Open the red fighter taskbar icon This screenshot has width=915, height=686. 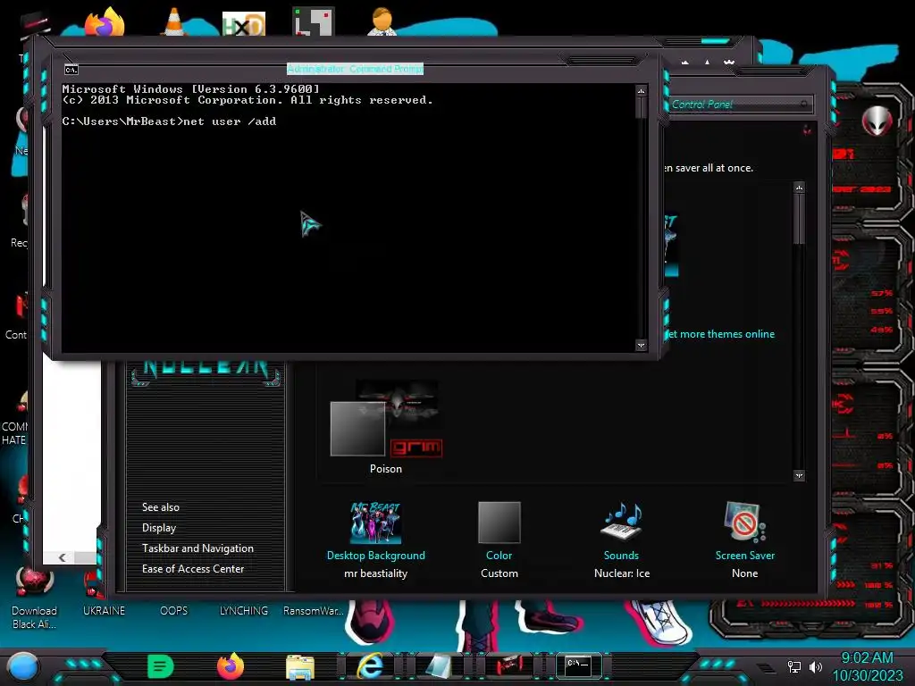point(509,666)
